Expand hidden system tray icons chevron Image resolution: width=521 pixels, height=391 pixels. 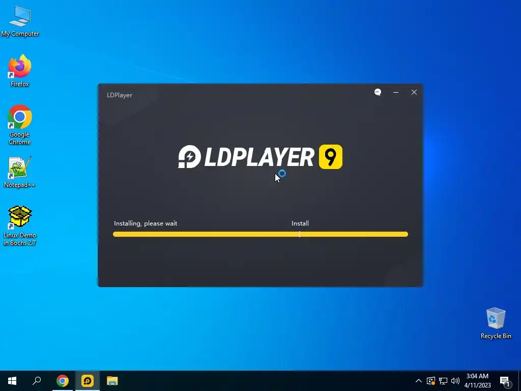(419, 381)
